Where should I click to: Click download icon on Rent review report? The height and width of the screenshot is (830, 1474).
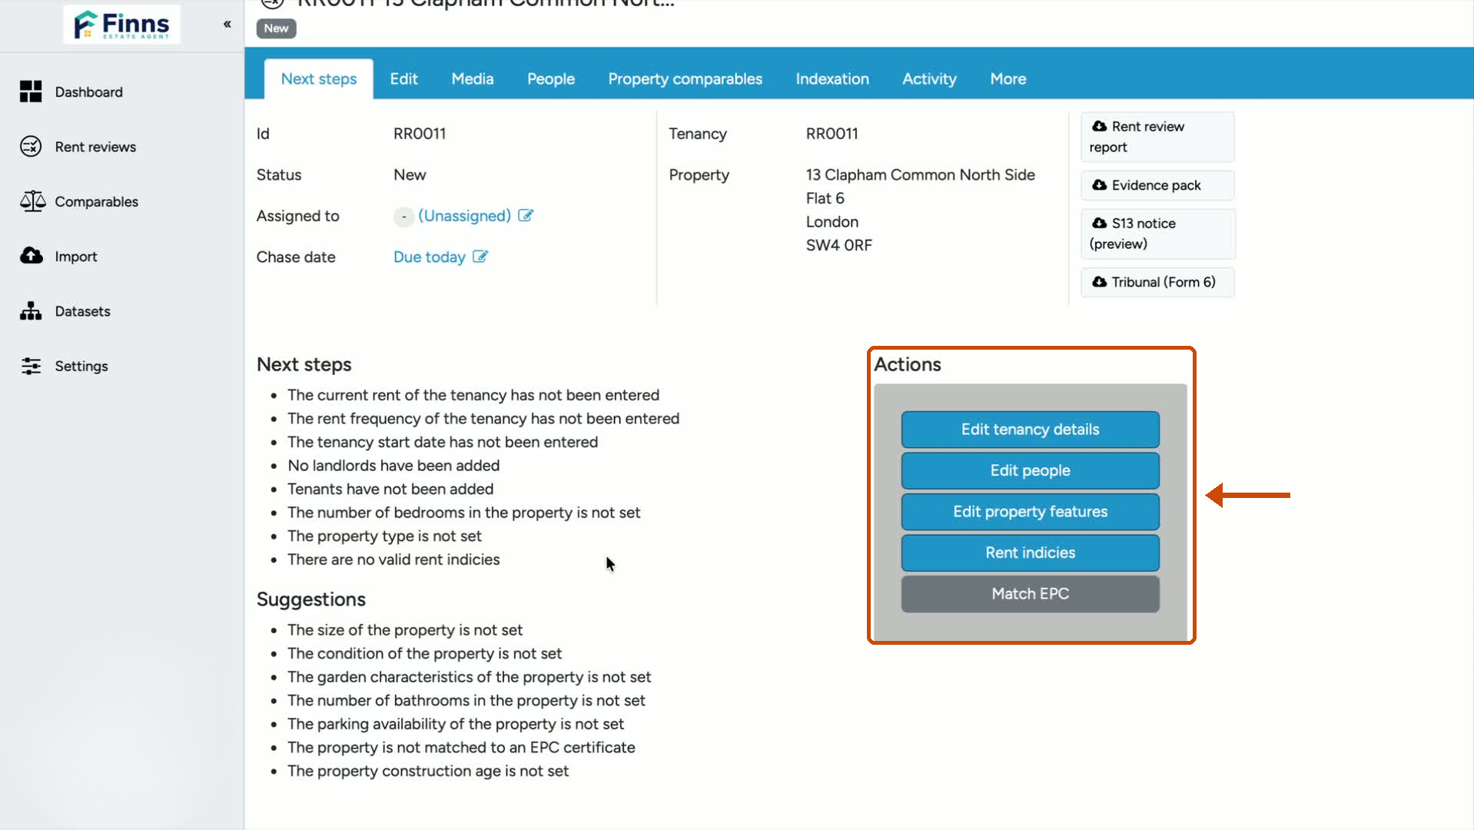click(1100, 126)
